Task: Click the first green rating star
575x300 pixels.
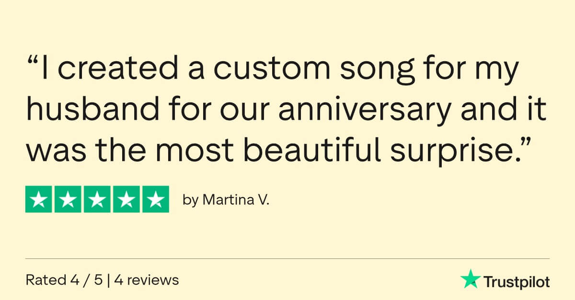Action: coord(39,199)
